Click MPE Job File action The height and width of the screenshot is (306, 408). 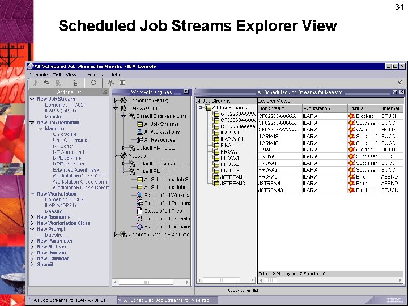click(x=67, y=158)
